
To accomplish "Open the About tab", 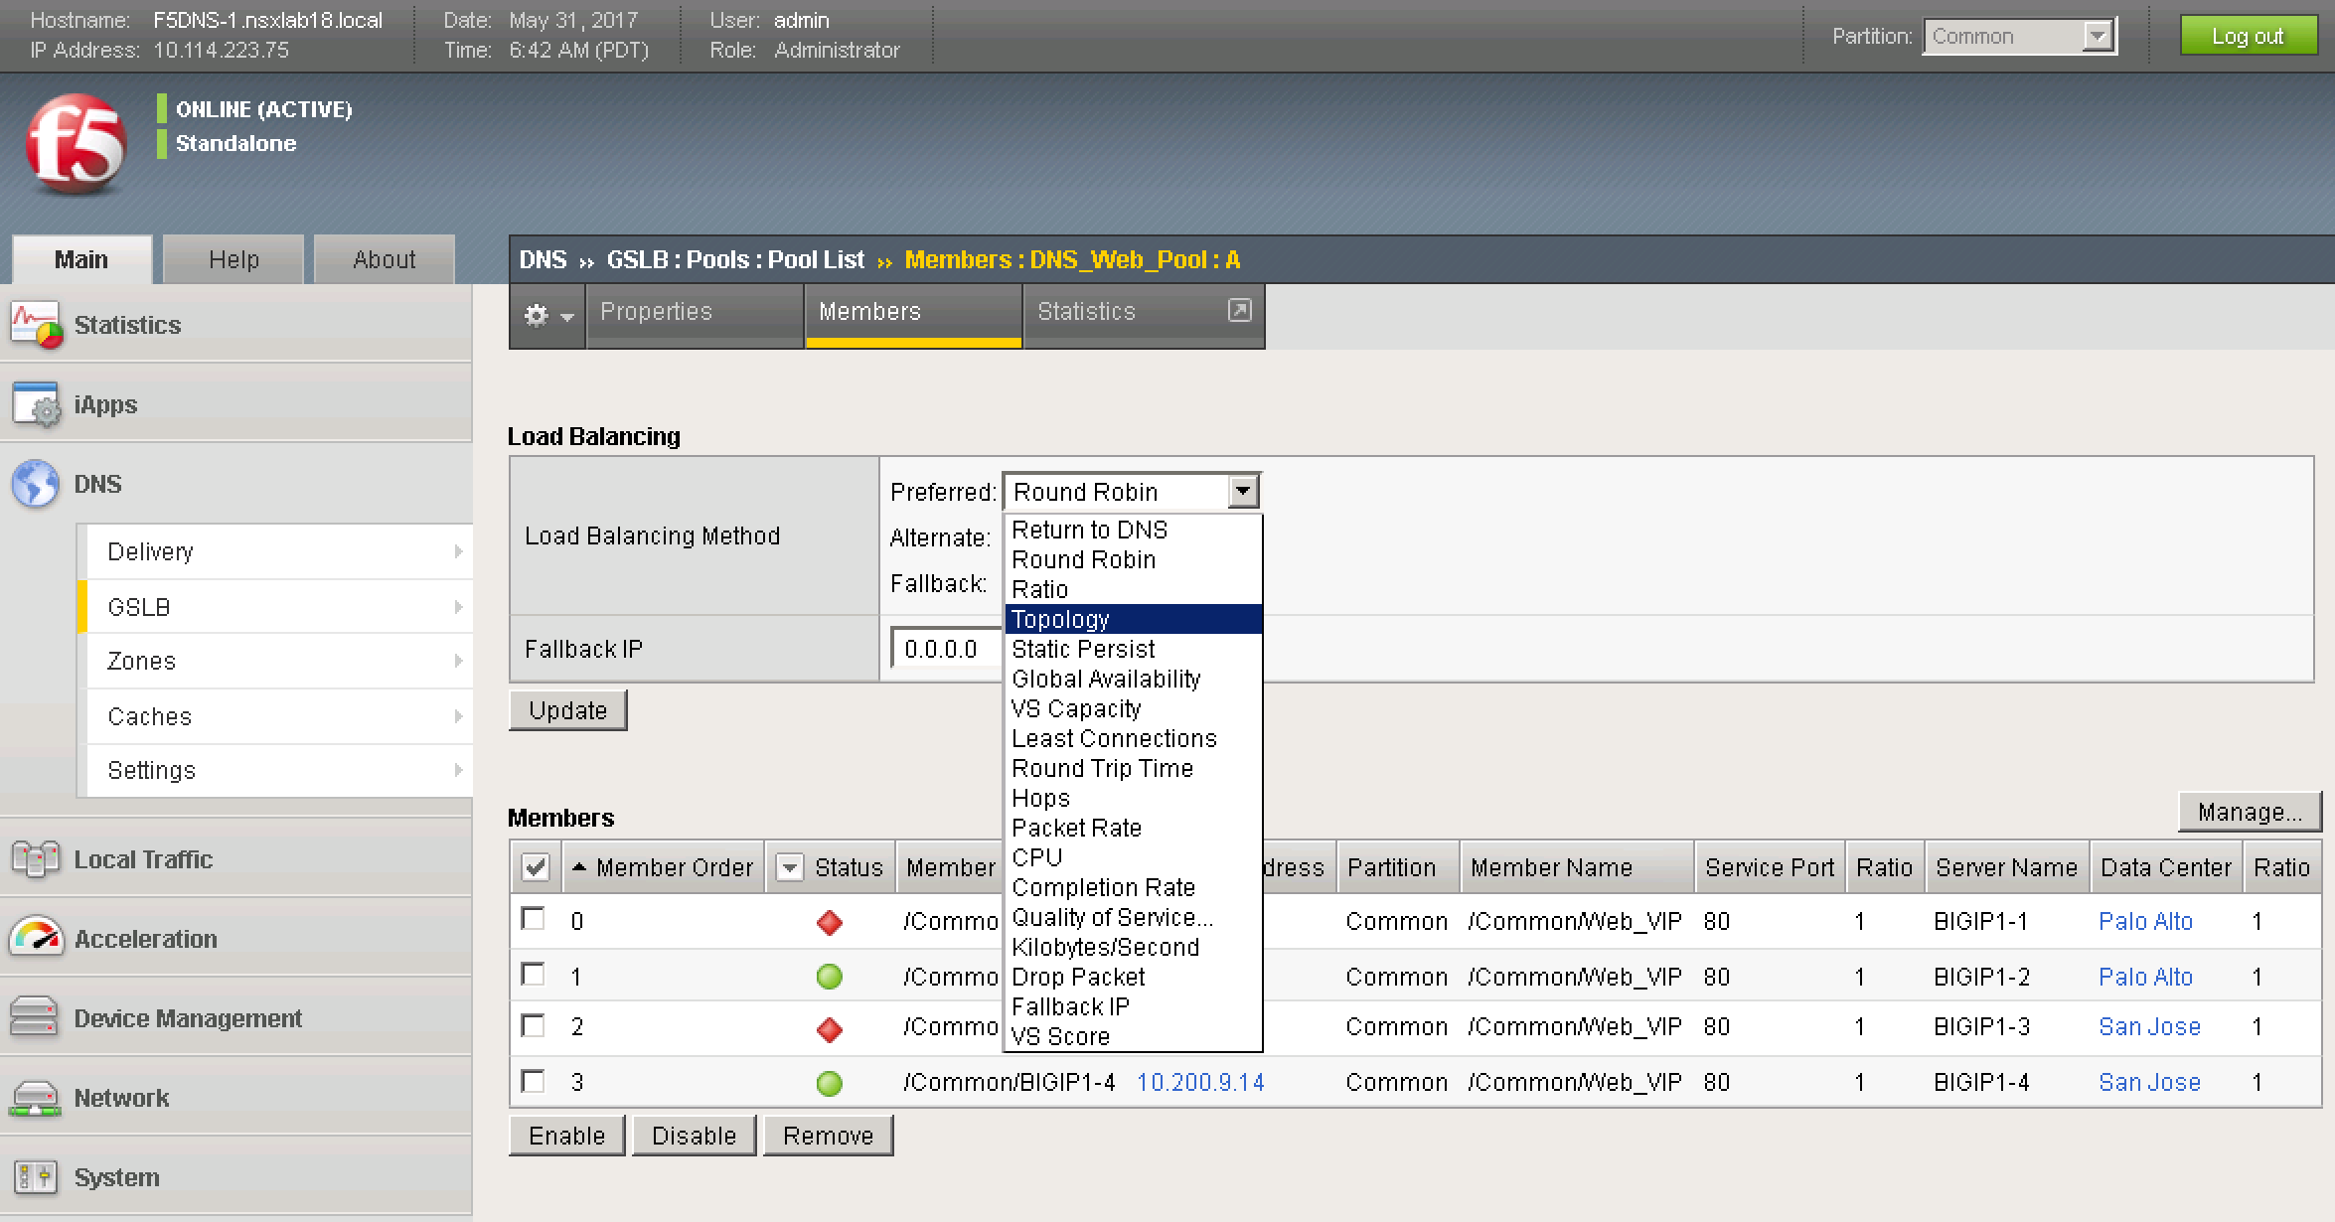I will [383, 258].
